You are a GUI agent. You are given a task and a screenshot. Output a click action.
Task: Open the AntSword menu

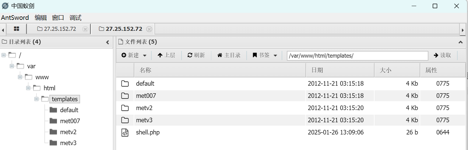coord(15,18)
